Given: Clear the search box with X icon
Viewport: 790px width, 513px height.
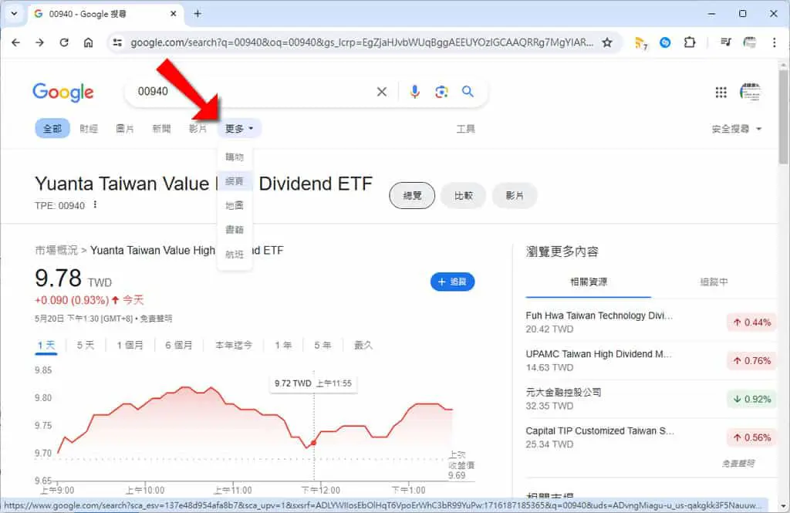Looking at the screenshot, I should tap(382, 92).
